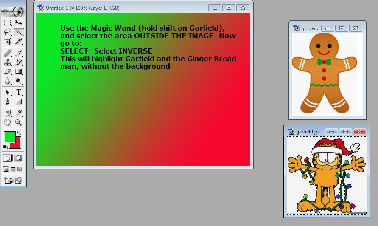This screenshot has height=226, width=378.
Task: Select the Clone Stamp tool
Action: pos(8,62)
